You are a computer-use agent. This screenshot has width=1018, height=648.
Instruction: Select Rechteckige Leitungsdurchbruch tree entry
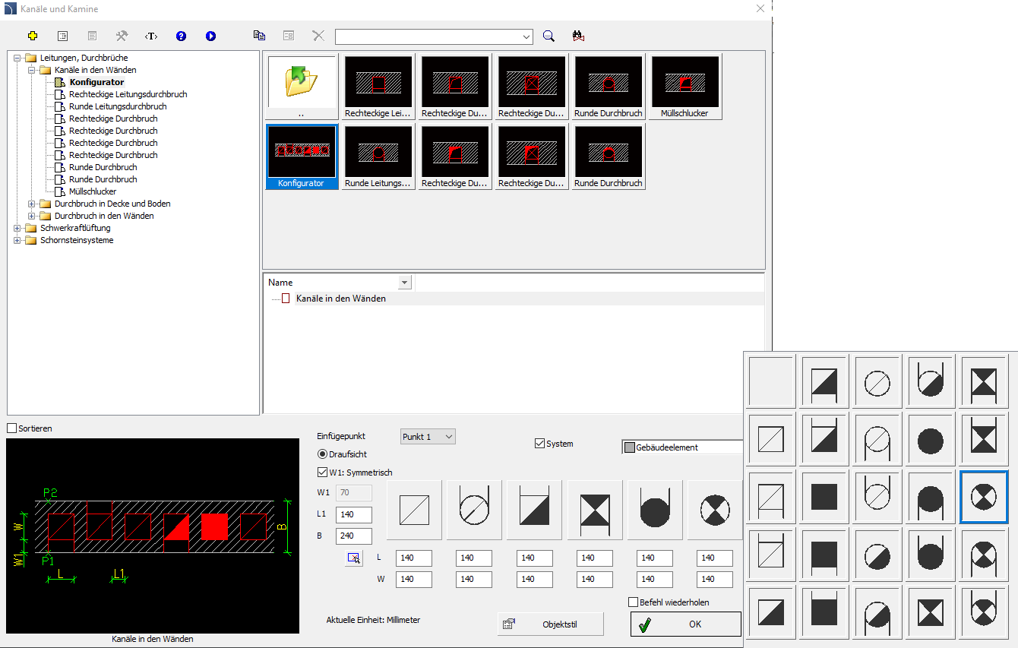[x=128, y=94]
